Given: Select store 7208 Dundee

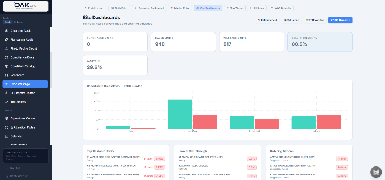Looking at the screenshot, I should (340, 20).
